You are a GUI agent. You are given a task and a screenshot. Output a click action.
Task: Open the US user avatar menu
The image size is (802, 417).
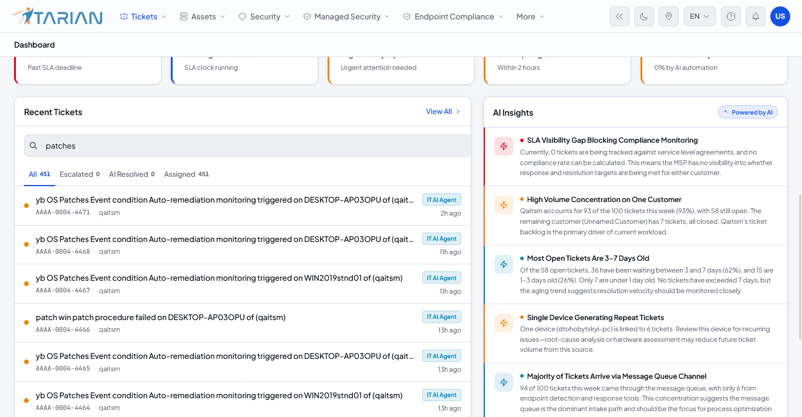click(780, 16)
